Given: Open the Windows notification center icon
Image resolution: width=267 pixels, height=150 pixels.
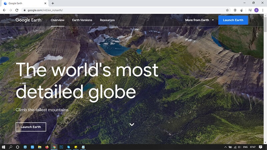Looking at the screenshot, I should click(x=261, y=147).
